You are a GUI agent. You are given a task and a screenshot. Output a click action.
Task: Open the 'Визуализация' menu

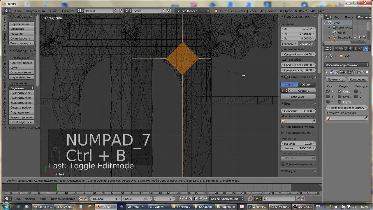(x=36, y=11)
